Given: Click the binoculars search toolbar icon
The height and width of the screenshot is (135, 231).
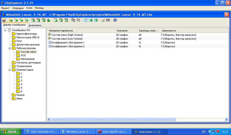Looking at the screenshot, I should tap(108, 20).
